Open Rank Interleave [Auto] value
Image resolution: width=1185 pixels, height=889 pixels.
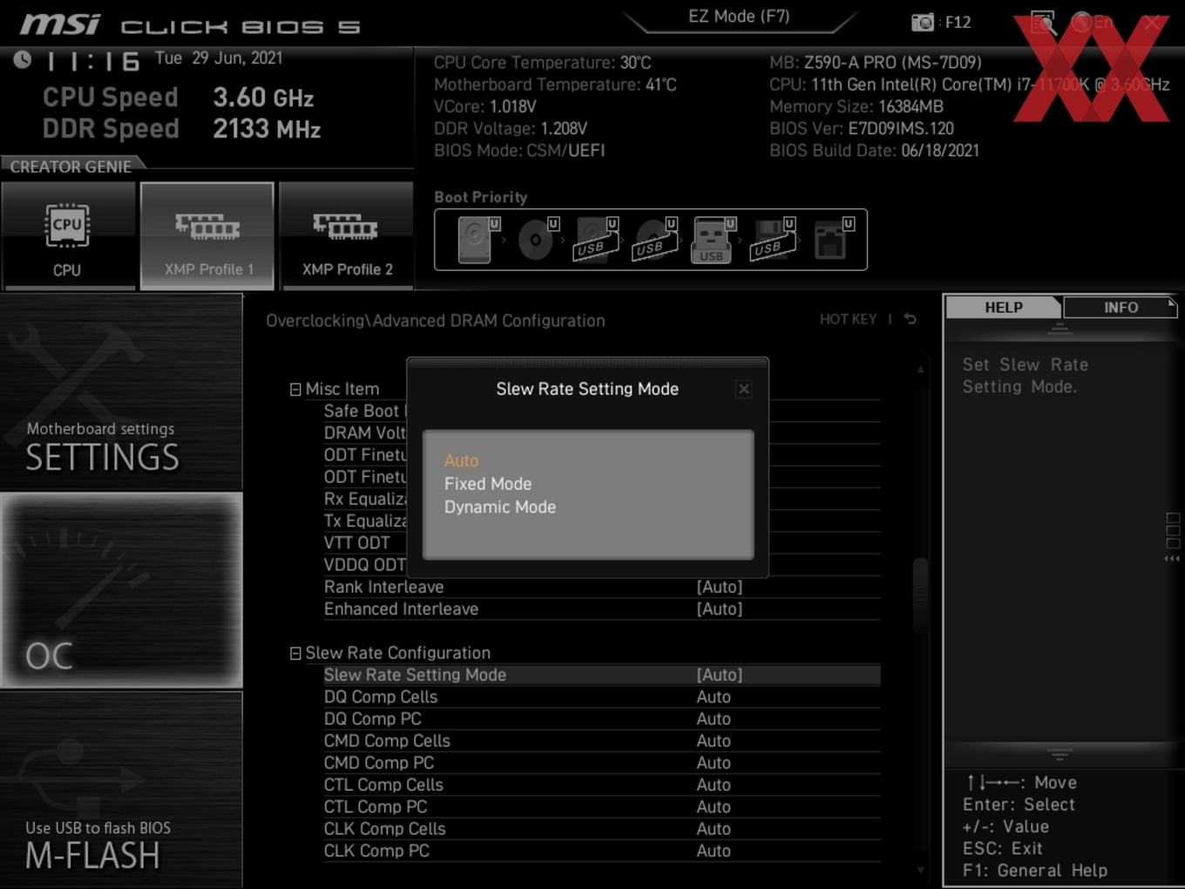720,587
